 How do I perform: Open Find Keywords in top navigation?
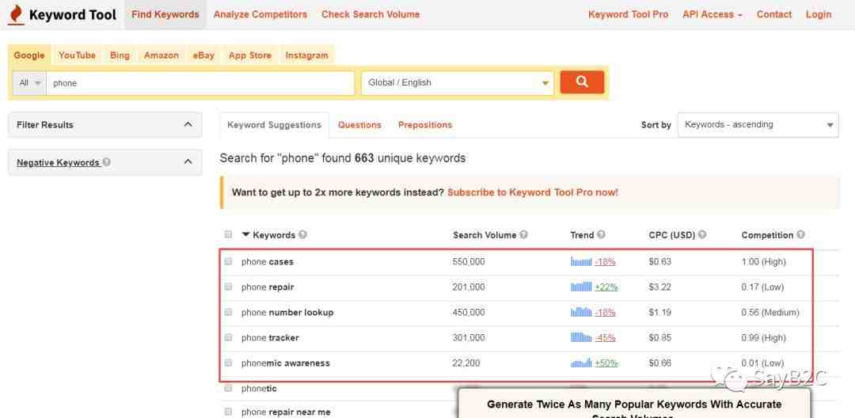(165, 15)
